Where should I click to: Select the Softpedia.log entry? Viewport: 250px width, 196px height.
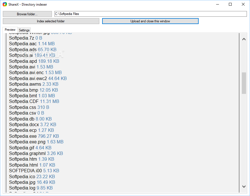[x=31, y=188]
